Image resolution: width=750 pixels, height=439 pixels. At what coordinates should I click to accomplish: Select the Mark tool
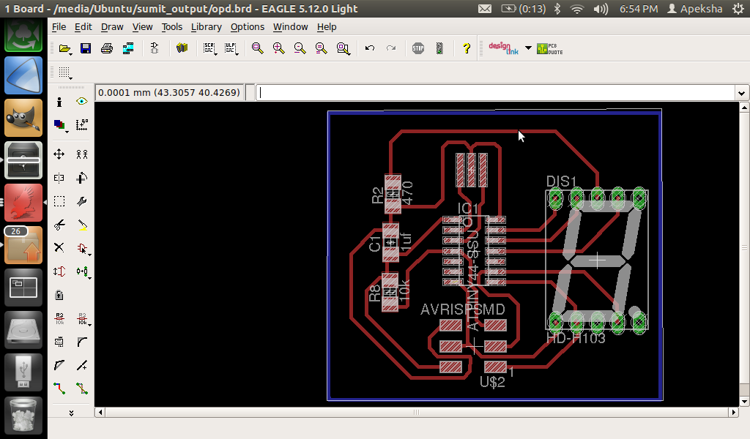point(82,125)
